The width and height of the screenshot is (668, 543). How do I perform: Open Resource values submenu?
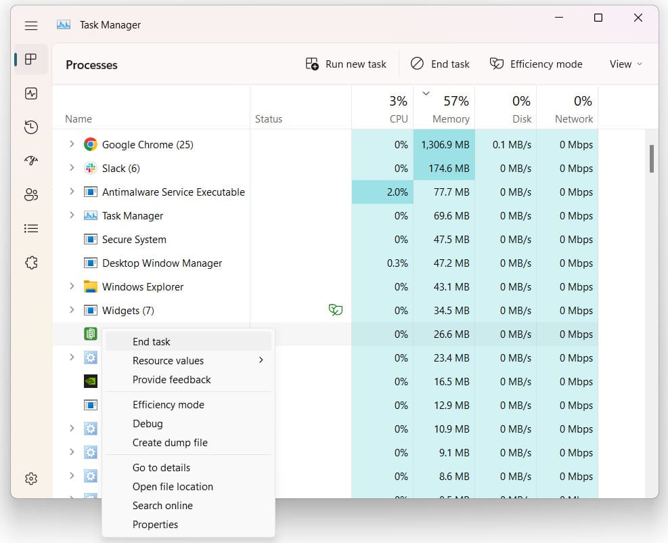(x=188, y=361)
